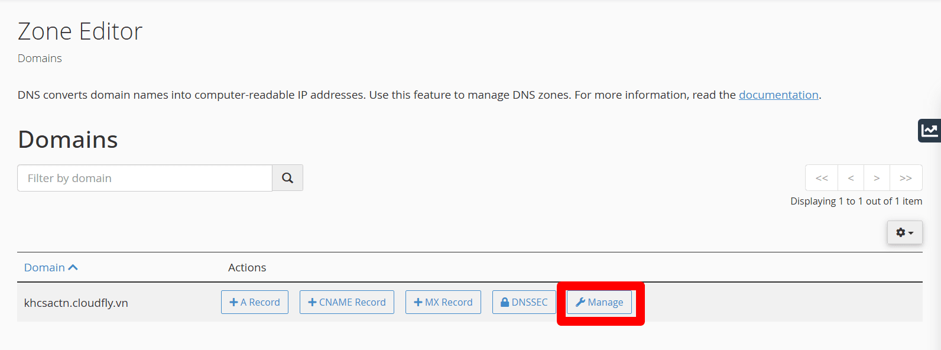
Task: Click inside the Filter by domain field
Action: point(142,177)
